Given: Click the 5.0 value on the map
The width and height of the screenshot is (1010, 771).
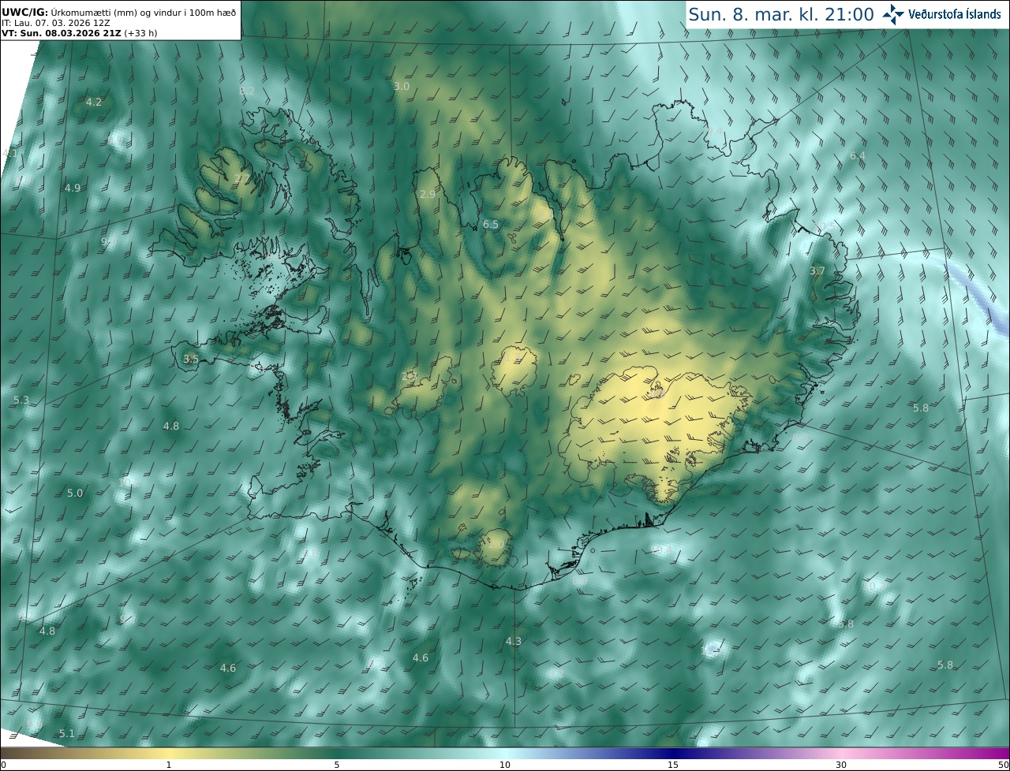Looking at the screenshot, I should [x=74, y=494].
